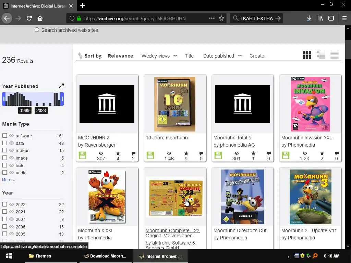
Task: Expand the Year Published histogram
Action: click(x=61, y=86)
